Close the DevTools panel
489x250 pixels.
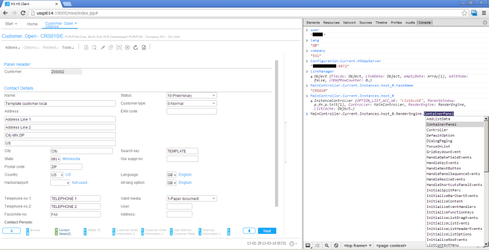tap(485, 23)
